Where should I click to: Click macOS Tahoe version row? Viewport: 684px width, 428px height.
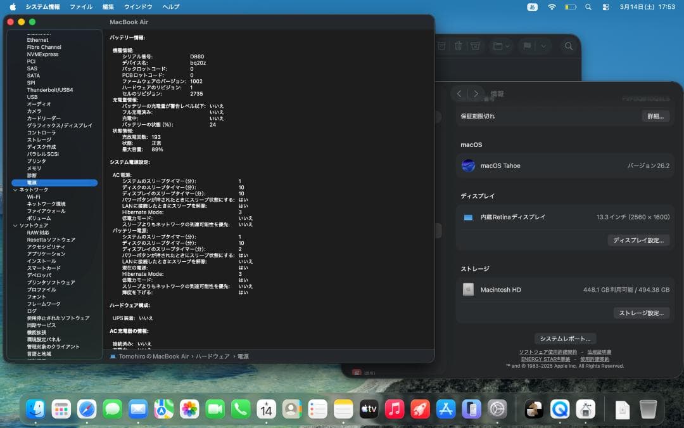point(566,165)
